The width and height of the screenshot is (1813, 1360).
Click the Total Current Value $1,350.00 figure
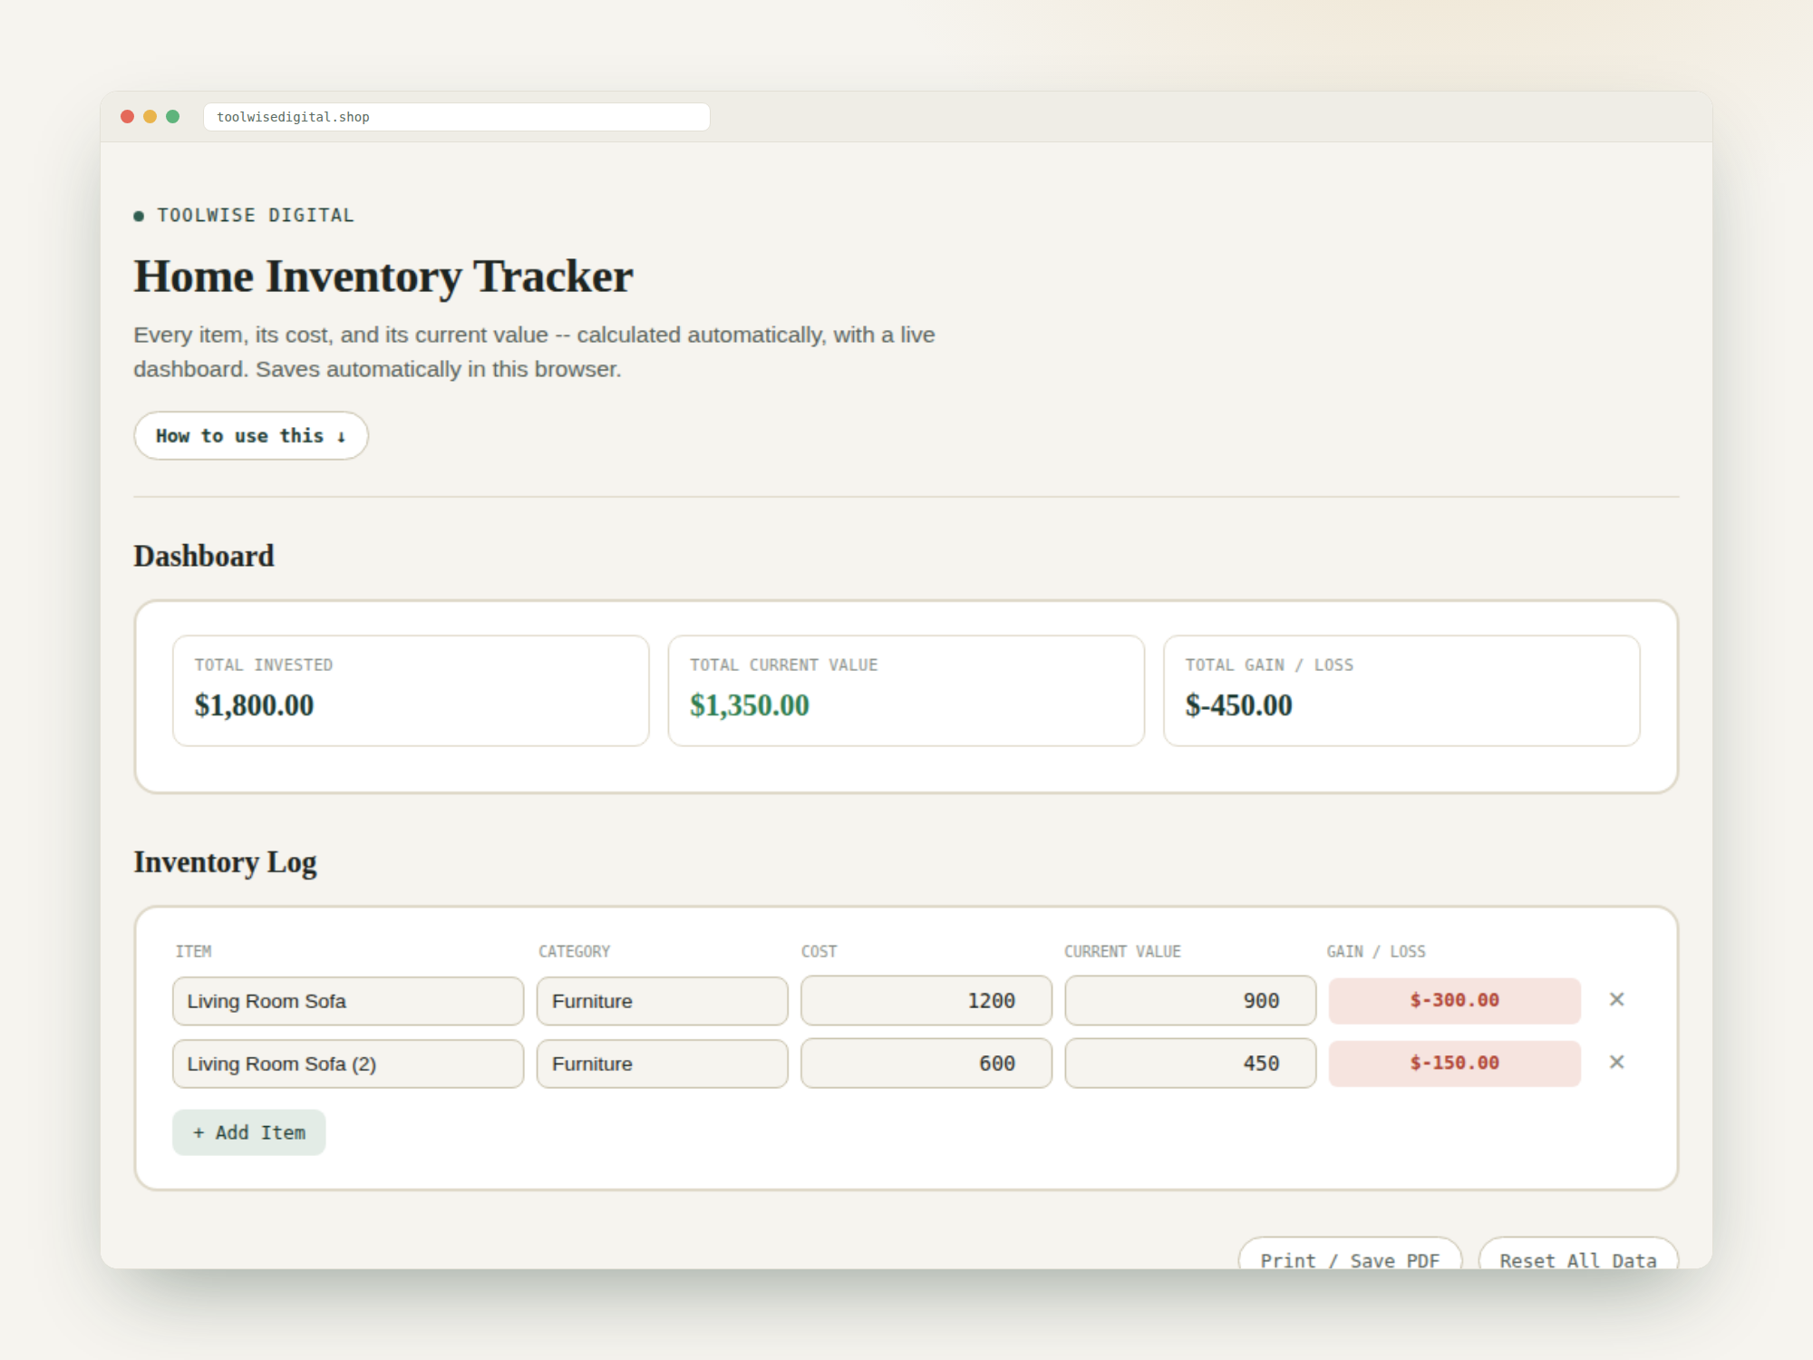click(x=750, y=705)
